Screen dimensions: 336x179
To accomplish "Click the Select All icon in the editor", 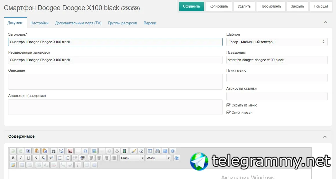I will click(28, 151).
